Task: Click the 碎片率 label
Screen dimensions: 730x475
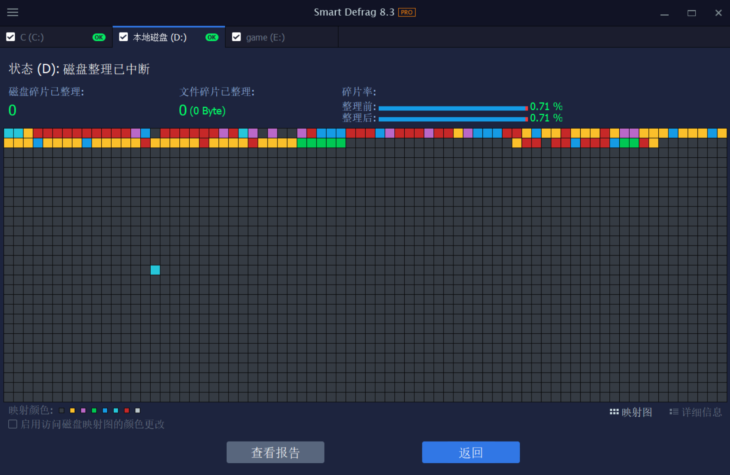Action: [x=359, y=92]
